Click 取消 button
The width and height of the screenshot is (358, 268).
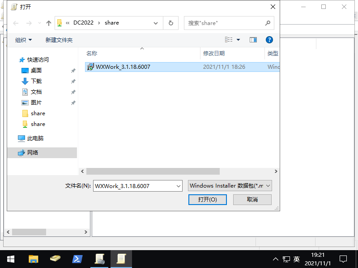[x=252, y=200]
